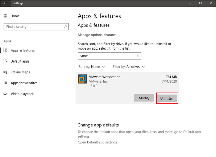Click the Default apps sidebar icon
Viewport: 216px width, 157px height.
pyautogui.click(x=6, y=61)
